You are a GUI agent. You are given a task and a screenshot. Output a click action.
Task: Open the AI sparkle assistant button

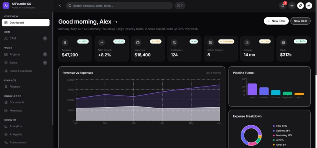click(300, 5)
